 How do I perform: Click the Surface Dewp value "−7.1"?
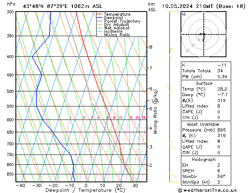click(x=222, y=95)
